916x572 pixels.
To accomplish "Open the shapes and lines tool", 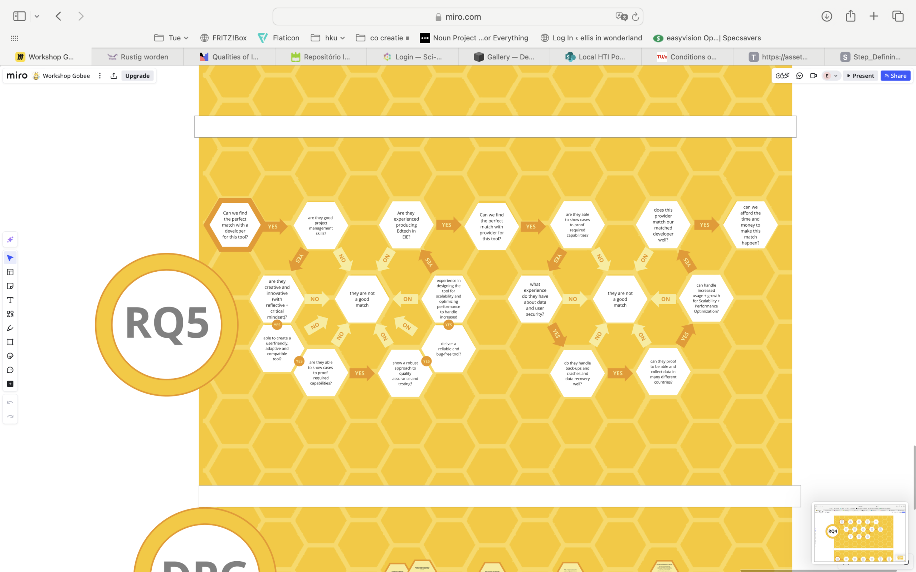I will (x=10, y=314).
